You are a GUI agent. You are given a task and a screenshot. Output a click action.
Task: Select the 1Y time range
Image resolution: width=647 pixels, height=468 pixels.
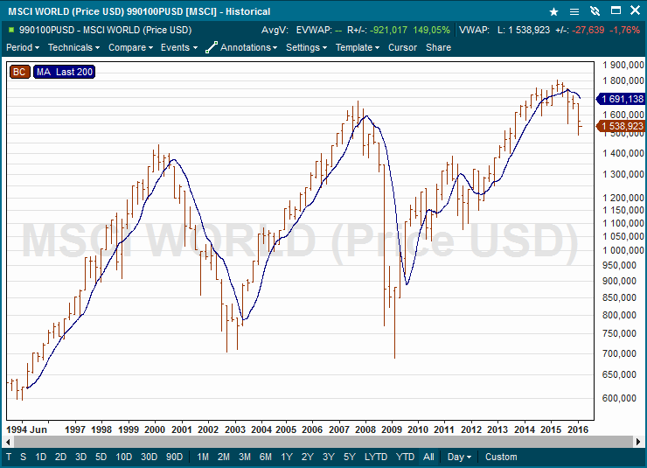pyautogui.click(x=287, y=457)
